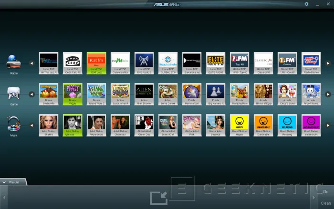Choose the orange Danceable mood station
This screenshot has height=209, width=334.
tap(263, 125)
